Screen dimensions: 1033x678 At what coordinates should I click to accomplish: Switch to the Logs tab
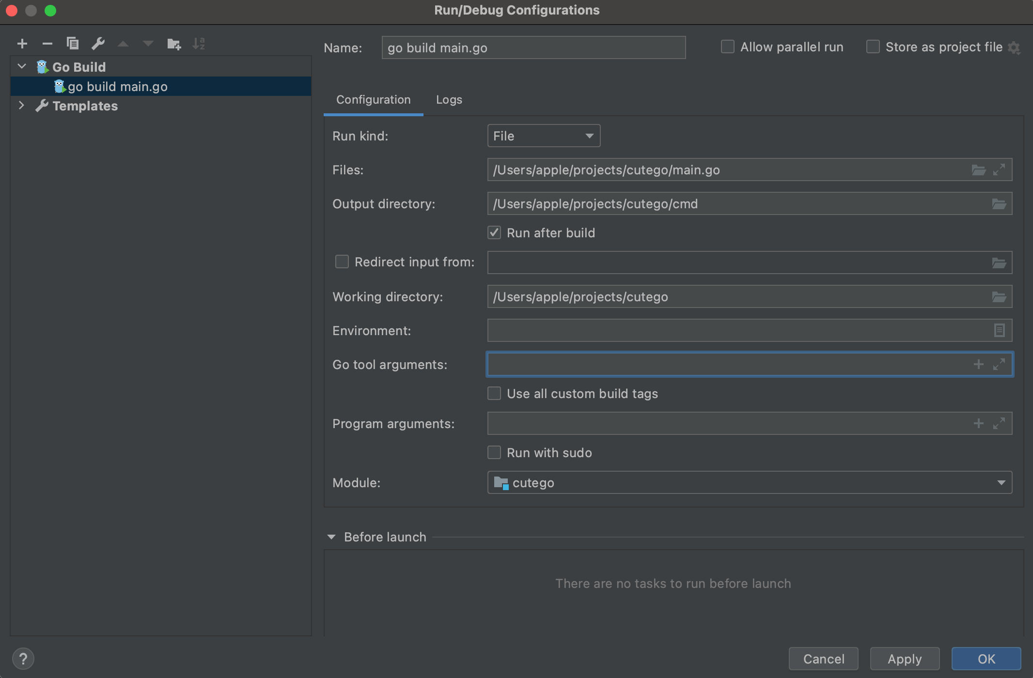click(x=449, y=99)
